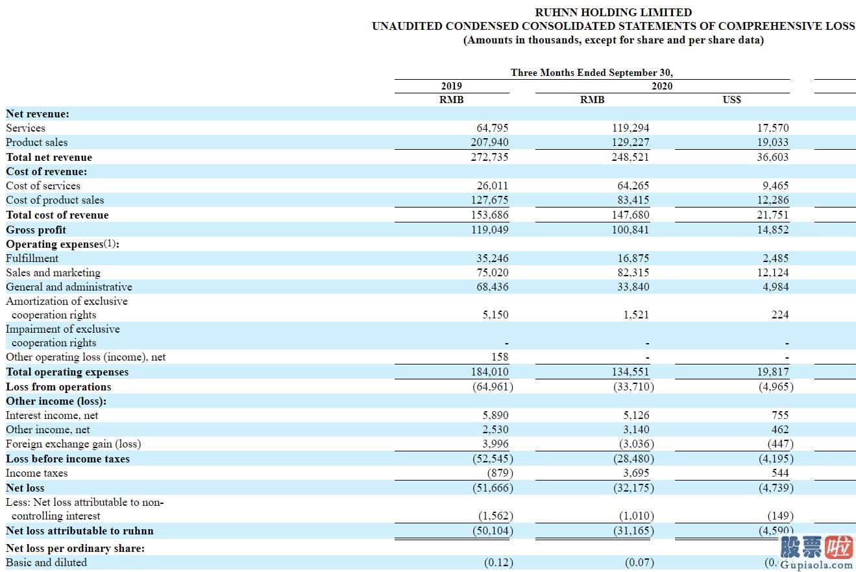This screenshot has width=856, height=572.
Task: Click the RUHNN HOLDING LIMITED title
Action: [613, 12]
